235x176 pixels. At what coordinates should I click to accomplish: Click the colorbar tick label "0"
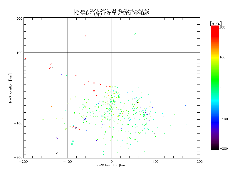coord(220,88)
